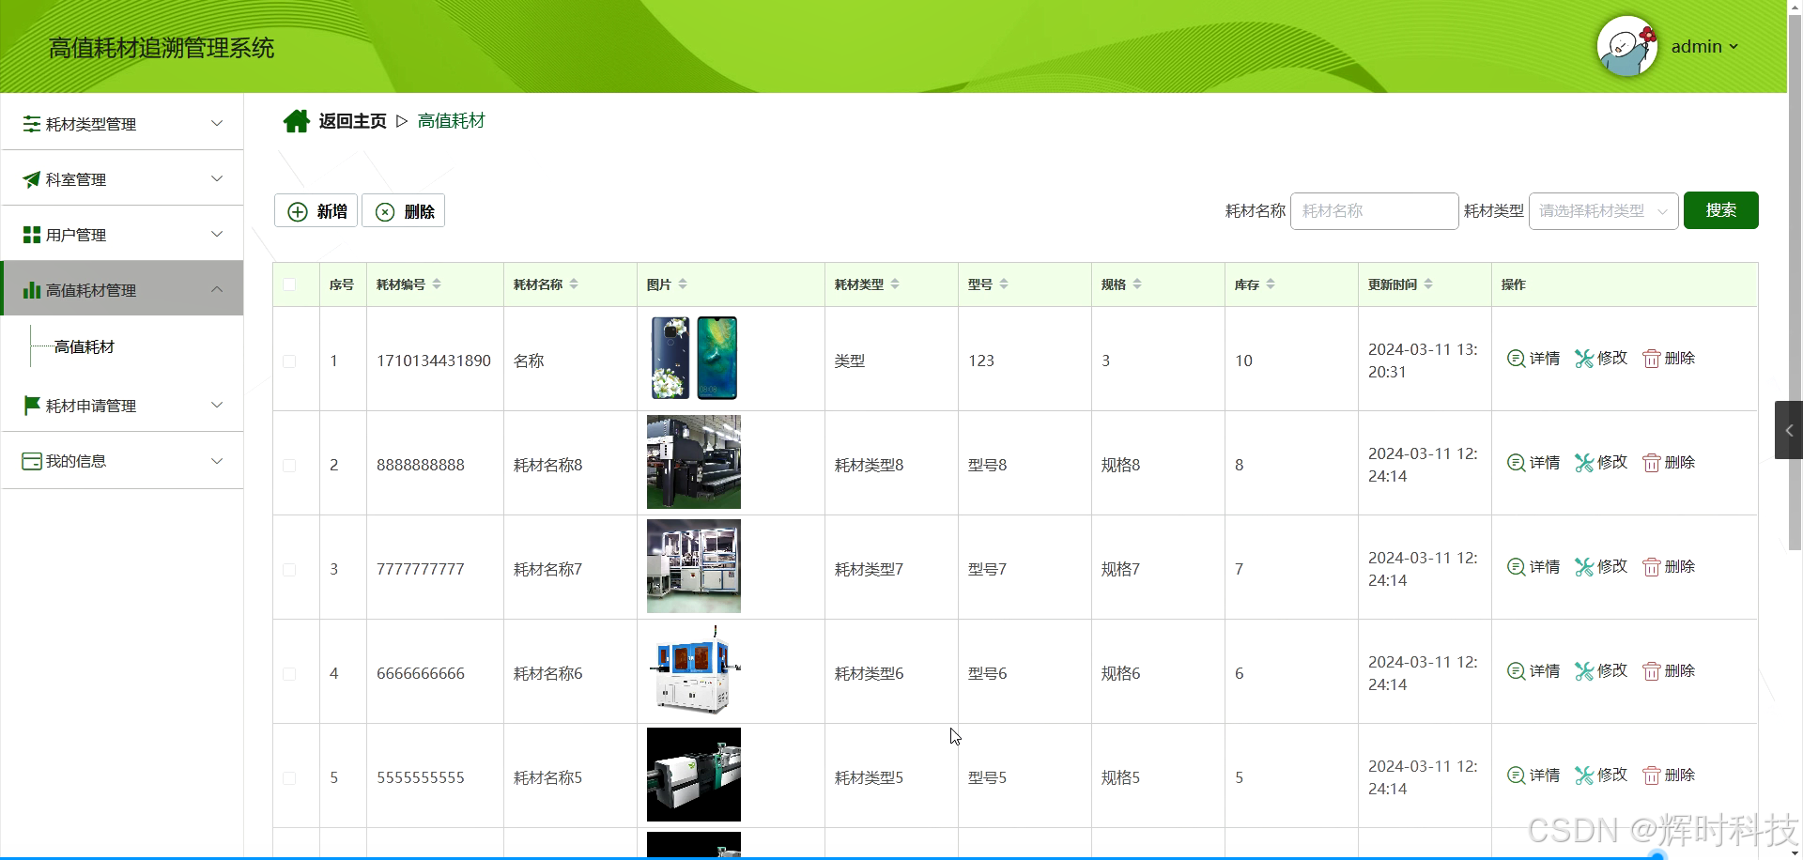Click the green 搜索 button

click(x=1720, y=210)
